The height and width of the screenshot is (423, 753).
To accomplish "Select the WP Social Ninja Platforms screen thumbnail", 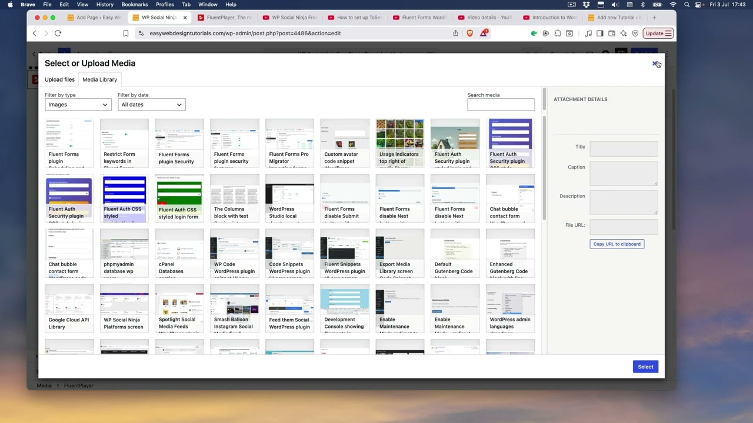I will pyautogui.click(x=124, y=308).
